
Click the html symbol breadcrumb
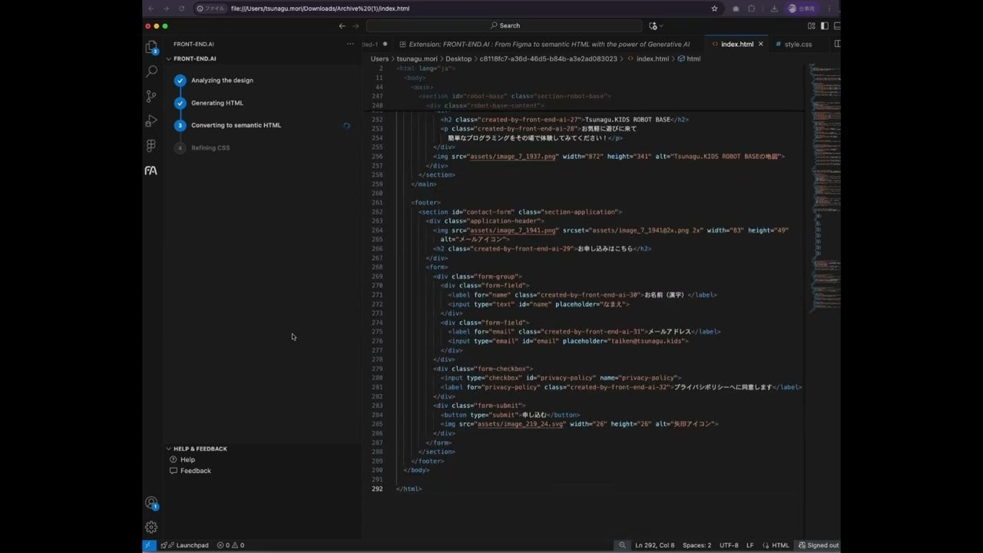[x=689, y=58]
